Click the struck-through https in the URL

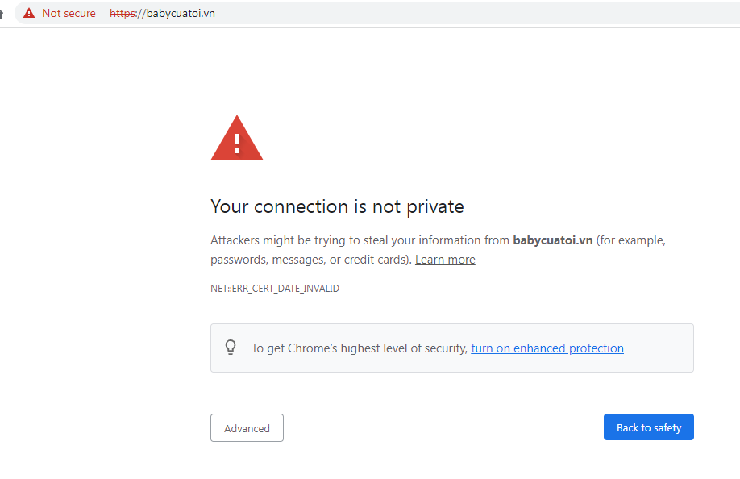click(x=123, y=13)
